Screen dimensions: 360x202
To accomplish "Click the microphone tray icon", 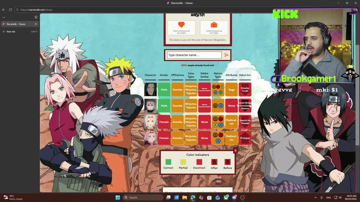I will click(x=321, y=198).
